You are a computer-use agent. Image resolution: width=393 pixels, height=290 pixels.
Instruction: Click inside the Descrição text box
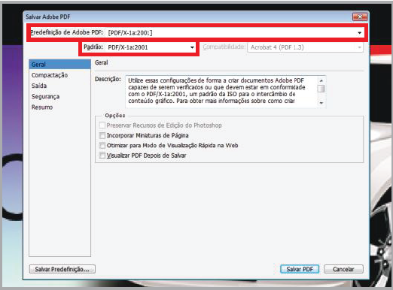(x=221, y=91)
